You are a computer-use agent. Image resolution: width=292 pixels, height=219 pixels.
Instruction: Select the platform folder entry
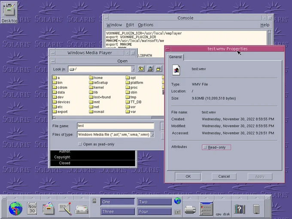(134, 82)
